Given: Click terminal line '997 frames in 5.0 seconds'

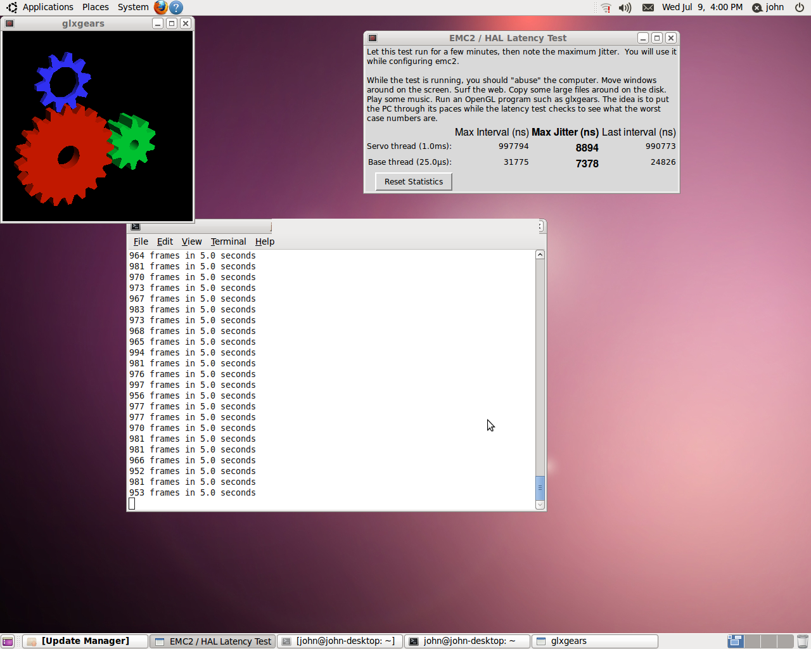Looking at the screenshot, I should click(x=193, y=385).
